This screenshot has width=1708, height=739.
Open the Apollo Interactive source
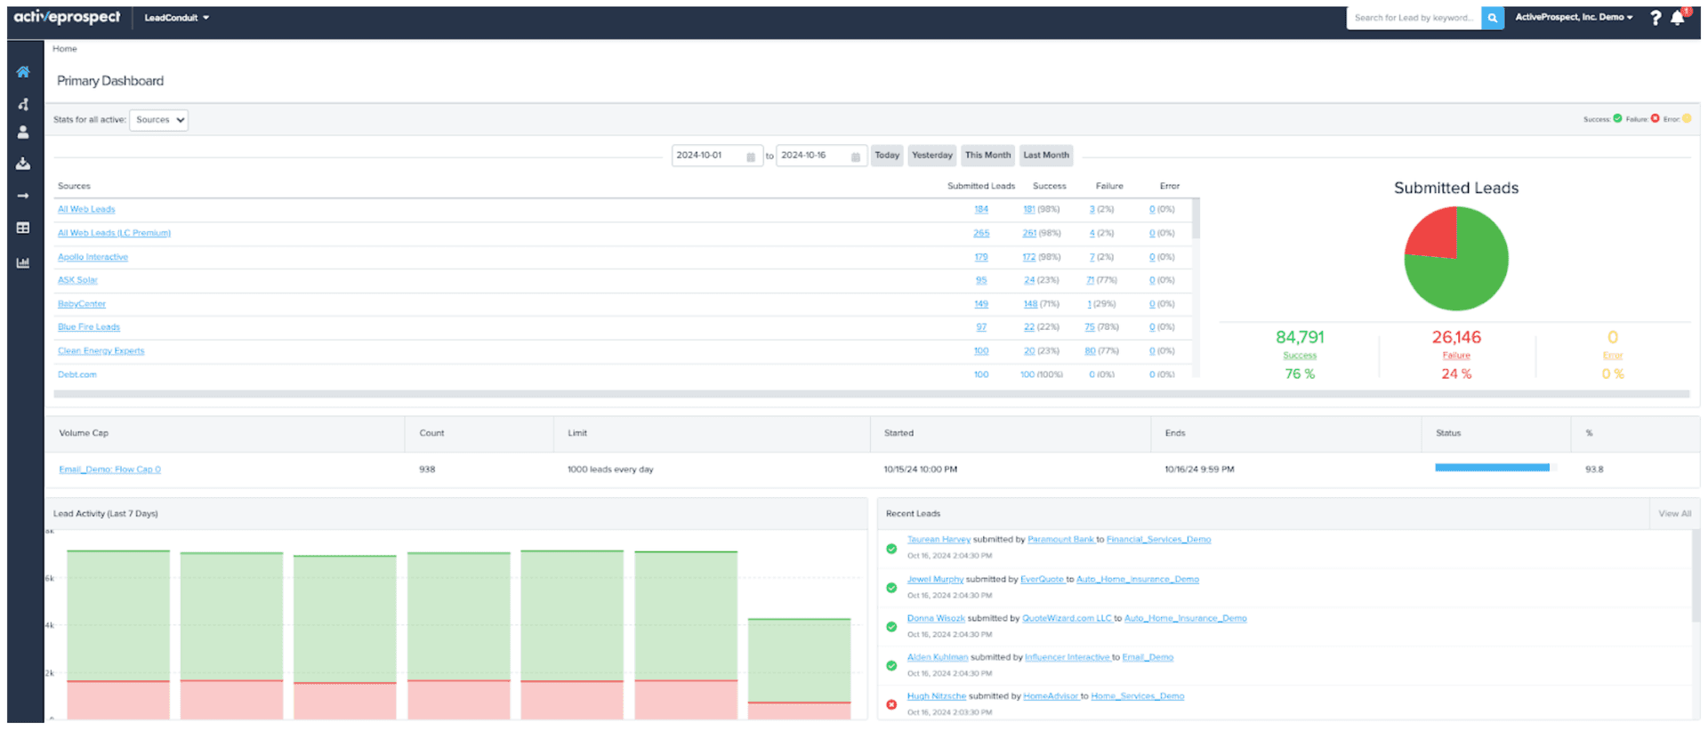[x=93, y=258]
